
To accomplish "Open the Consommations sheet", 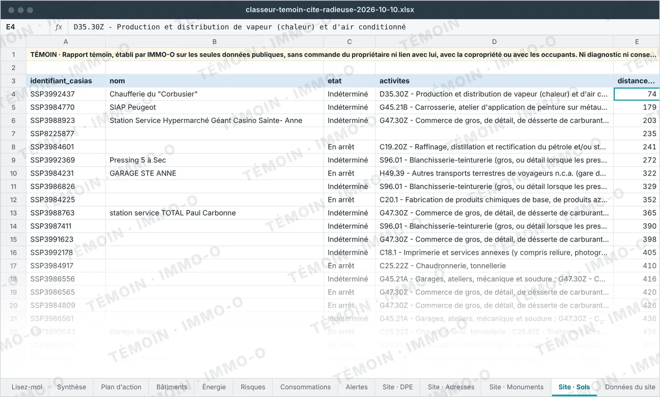I will pyautogui.click(x=305, y=387).
